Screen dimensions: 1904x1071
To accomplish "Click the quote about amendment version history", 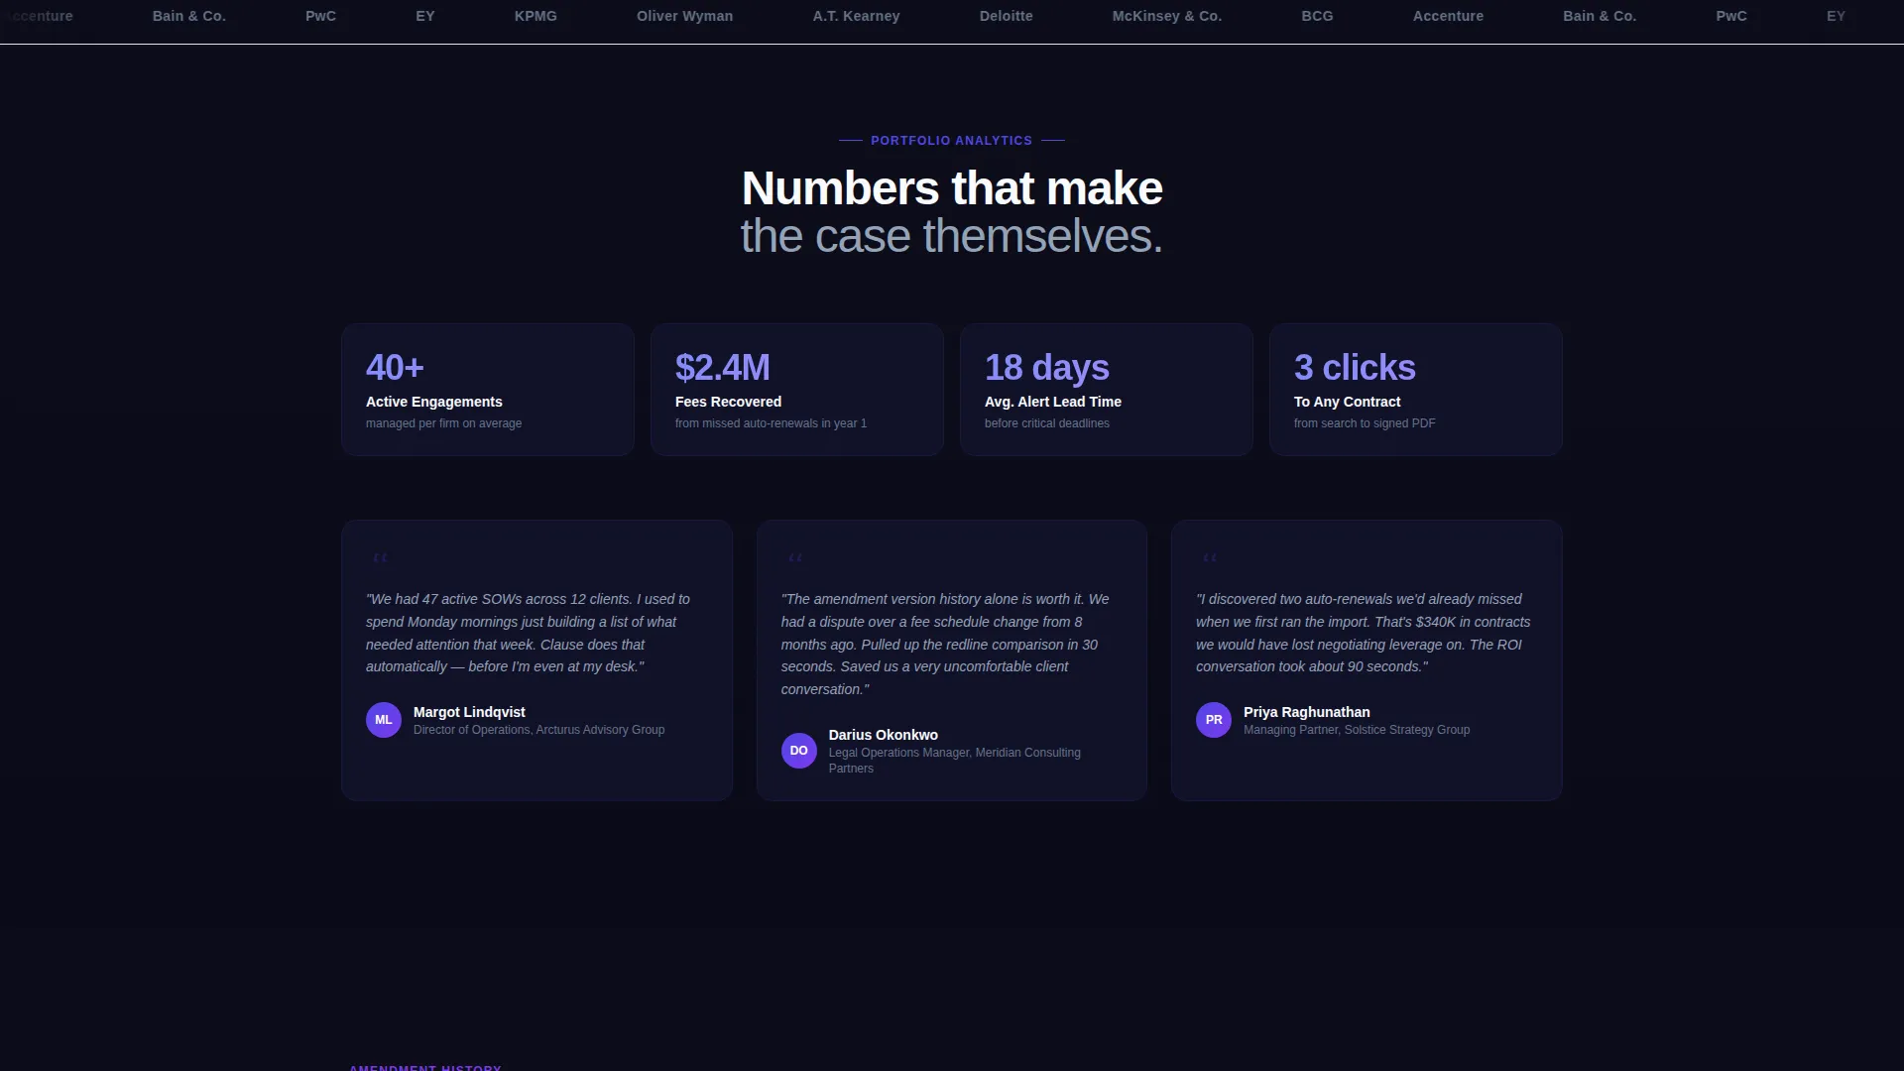I will pyautogui.click(x=946, y=644).
